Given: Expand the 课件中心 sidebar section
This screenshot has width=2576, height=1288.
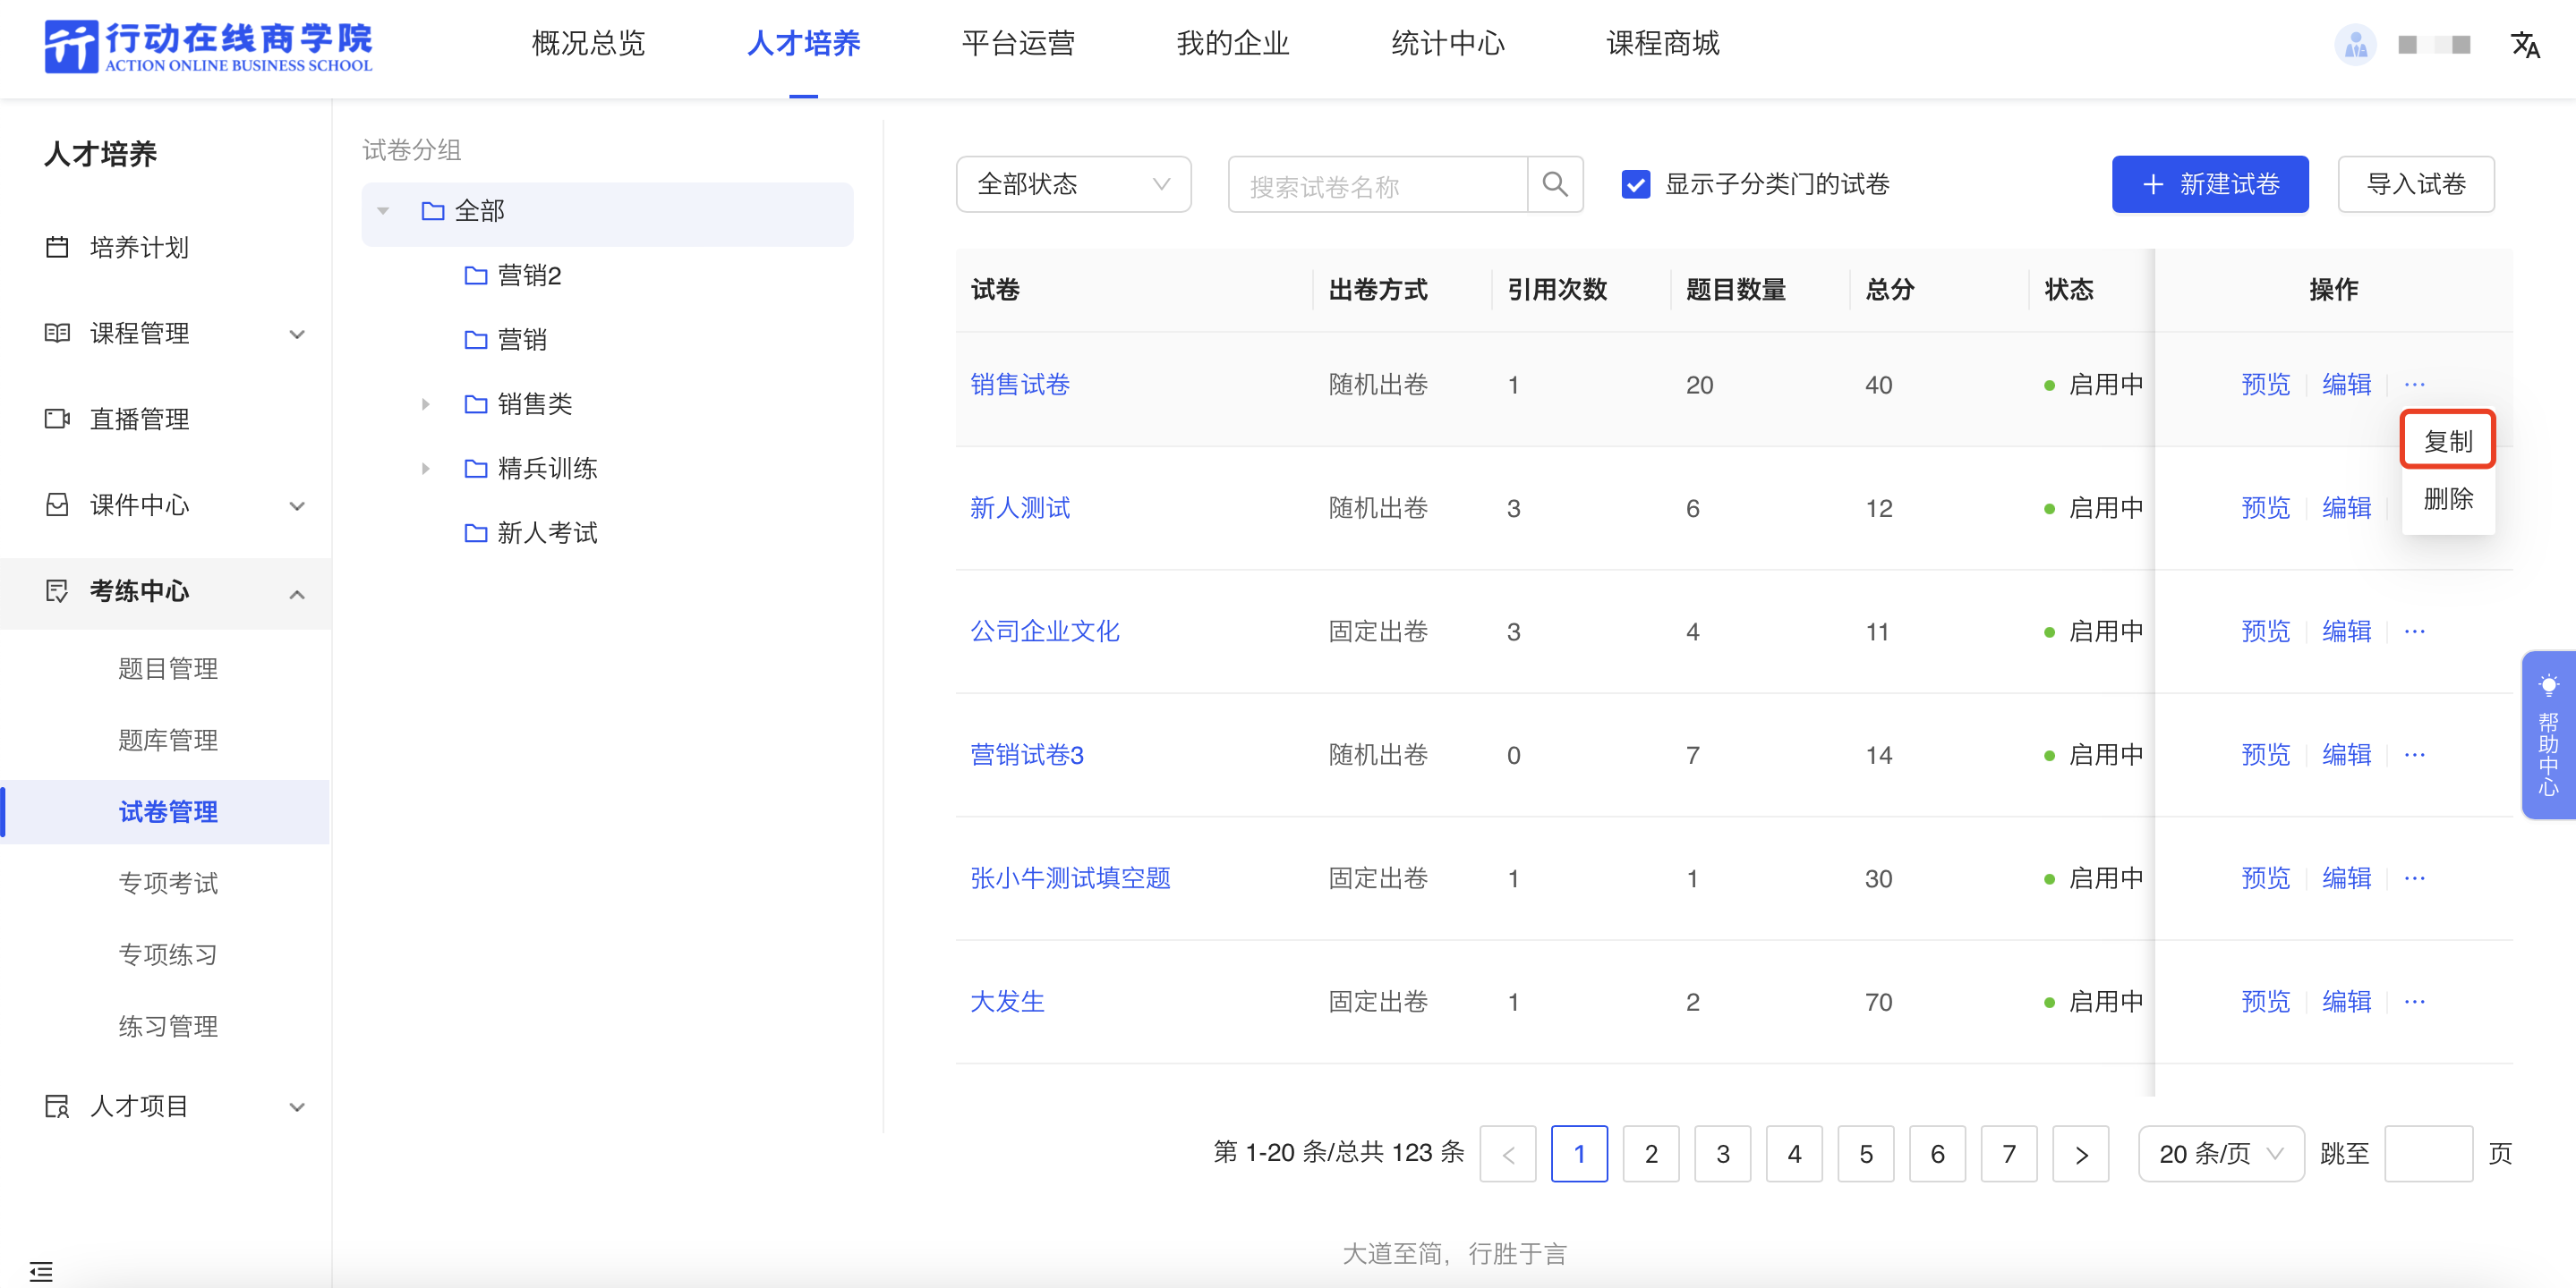Looking at the screenshot, I should click(297, 505).
